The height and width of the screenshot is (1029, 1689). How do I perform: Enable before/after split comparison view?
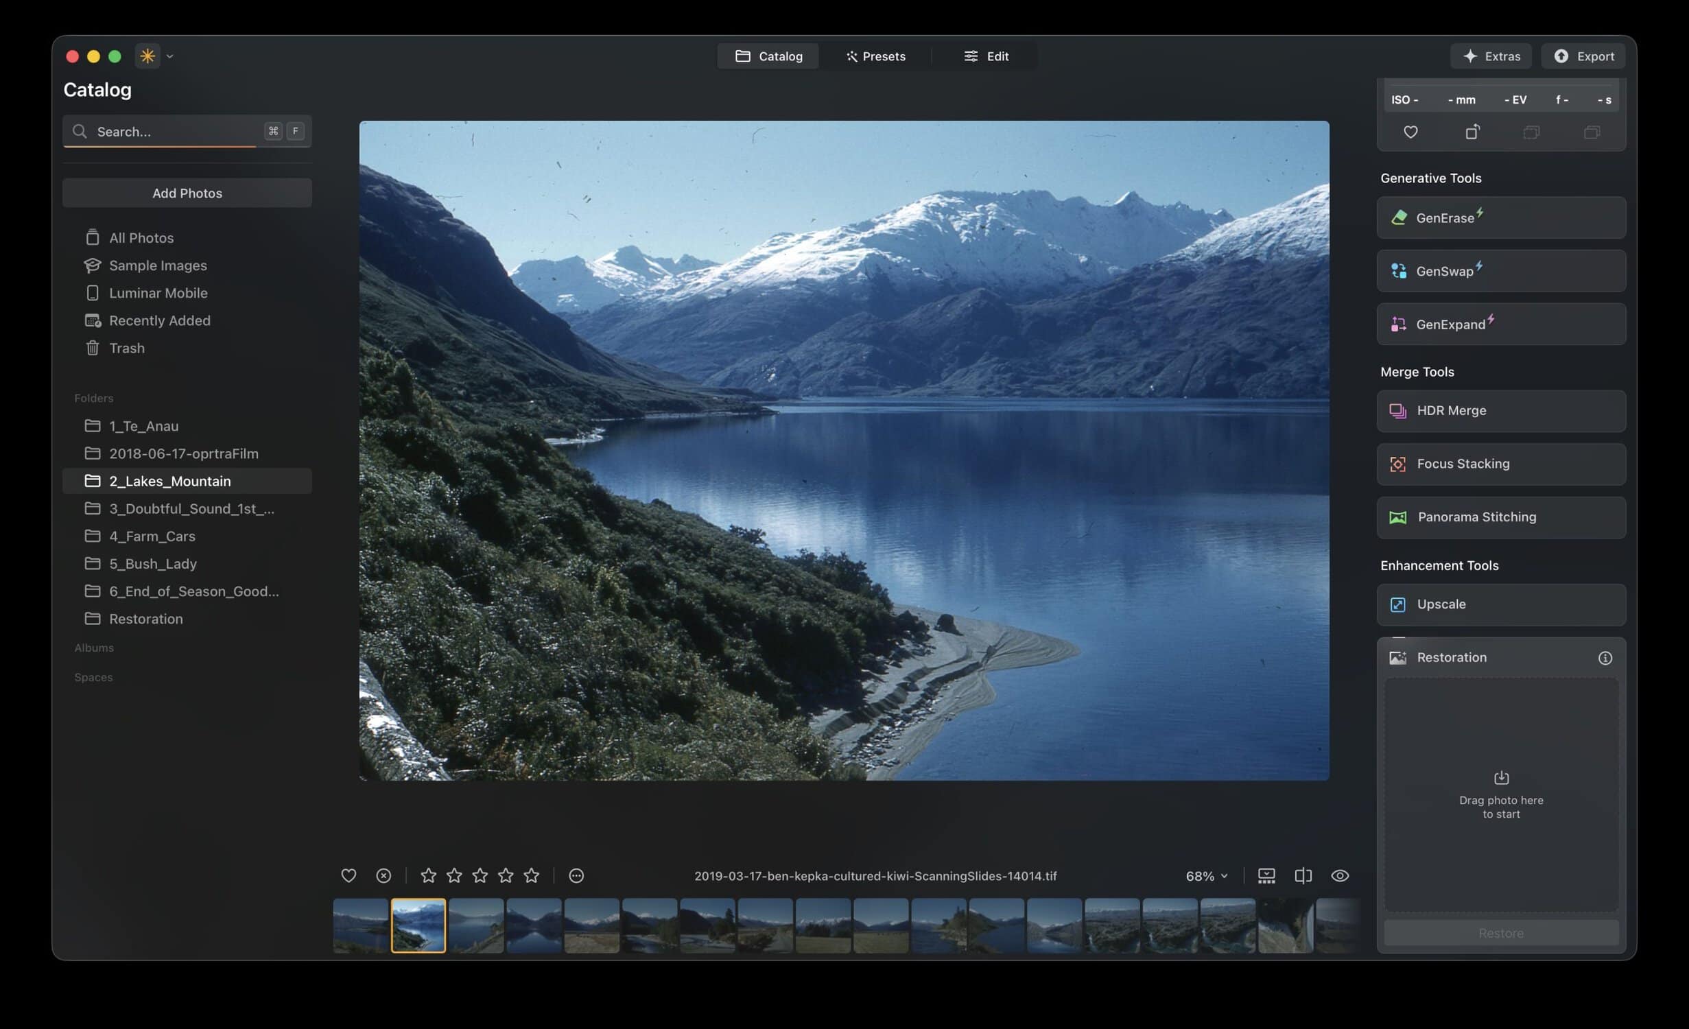click(x=1303, y=875)
